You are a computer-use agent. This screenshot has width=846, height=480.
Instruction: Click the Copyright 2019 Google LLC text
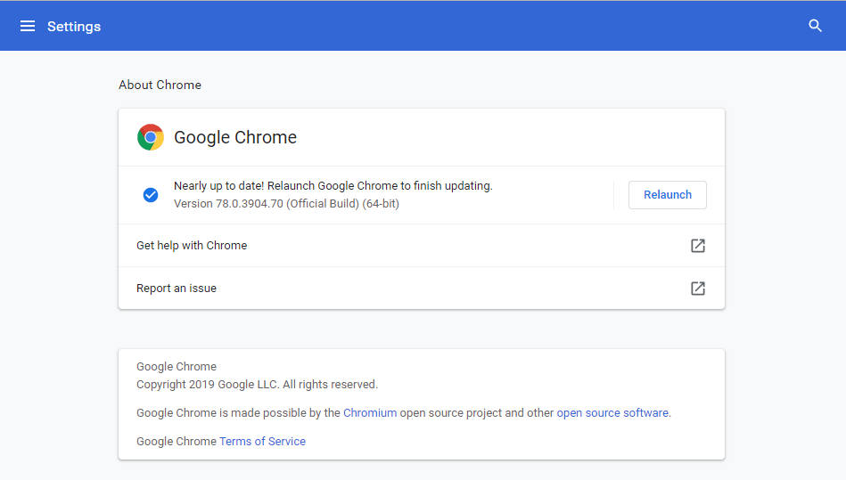[x=257, y=384]
